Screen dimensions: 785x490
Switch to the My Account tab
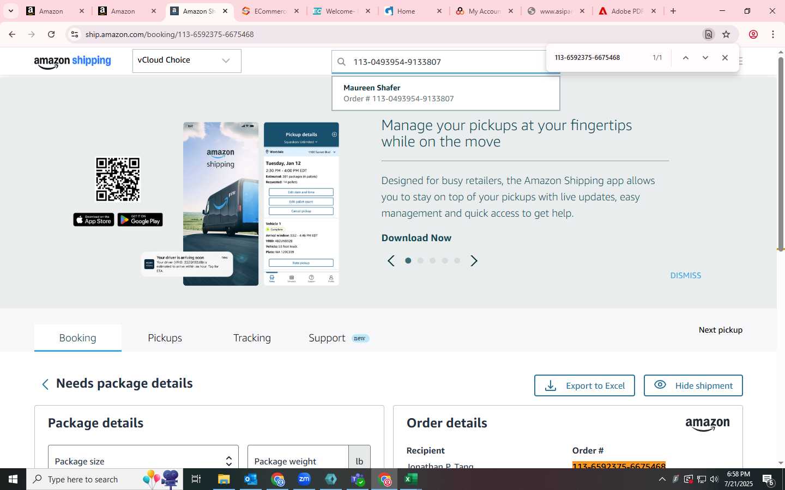(485, 11)
